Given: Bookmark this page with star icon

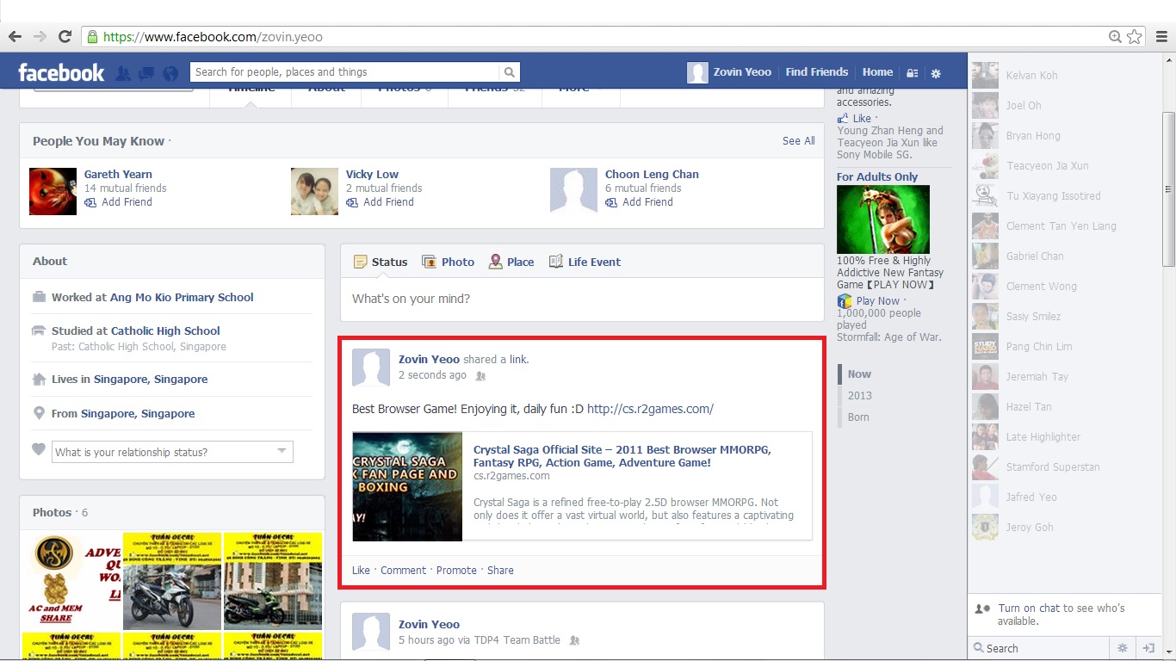Looking at the screenshot, I should 1135,36.
